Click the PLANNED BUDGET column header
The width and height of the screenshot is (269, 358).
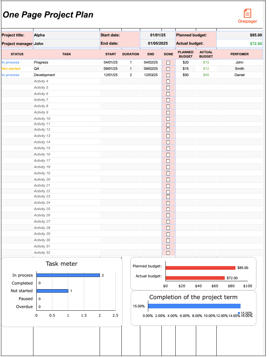(x=186, y=54)
